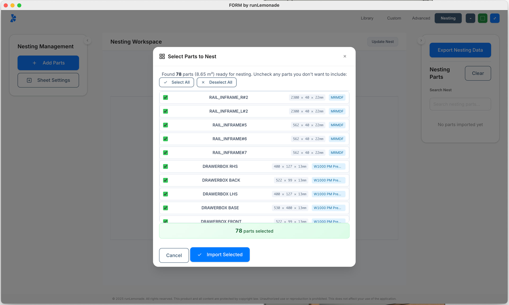Click the blue expand arrows icon
This screenshot has height=305, width=509.
pos(495,18)
